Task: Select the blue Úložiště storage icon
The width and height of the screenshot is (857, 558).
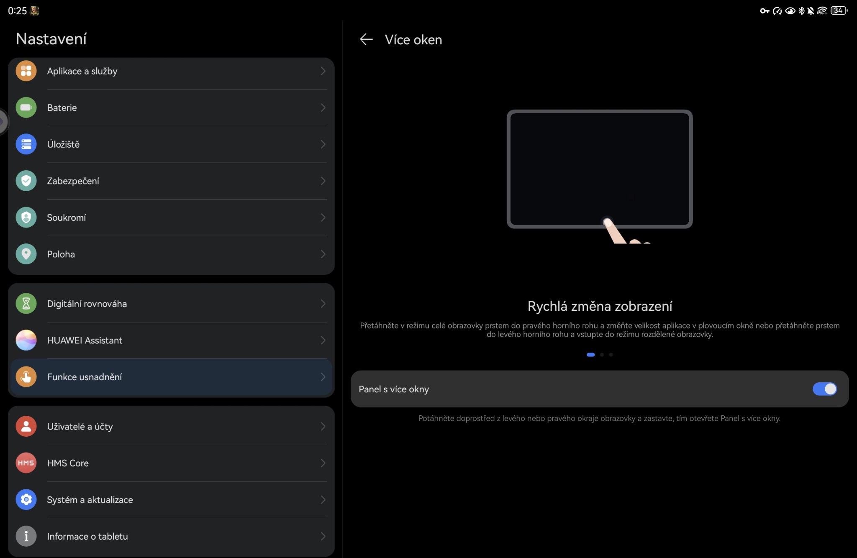Action: tap(26, 144)
